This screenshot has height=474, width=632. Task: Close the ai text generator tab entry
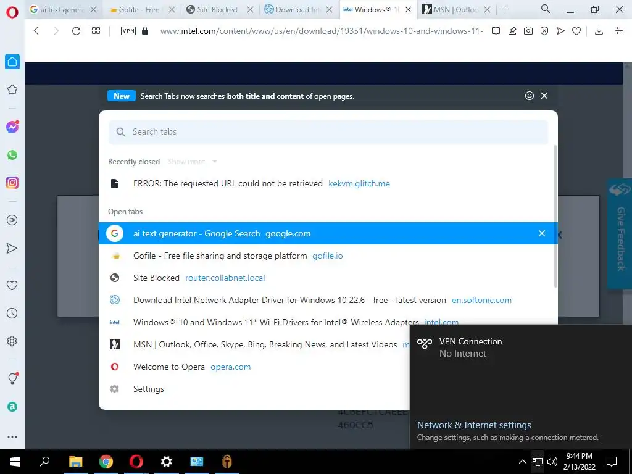pyautogui.click(x=542, y=233)
